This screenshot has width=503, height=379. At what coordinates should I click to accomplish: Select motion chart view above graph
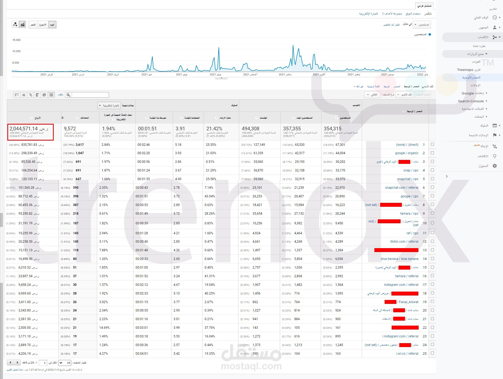(x=15, y=25)
